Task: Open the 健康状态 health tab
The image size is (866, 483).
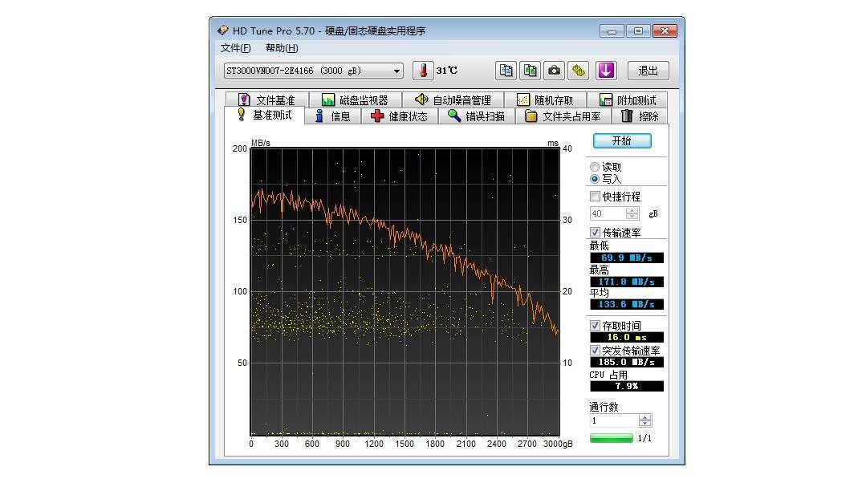Action: click(399, 116)
